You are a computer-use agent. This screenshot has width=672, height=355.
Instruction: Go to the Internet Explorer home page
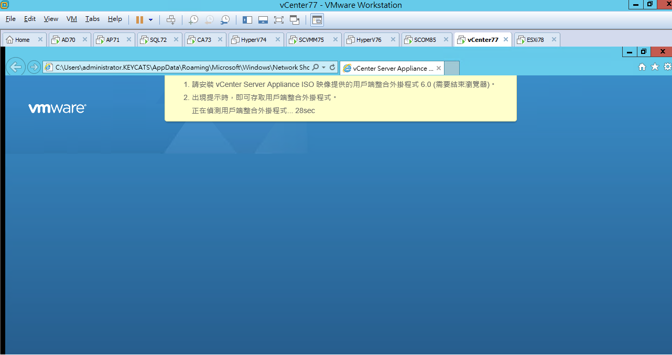tap(642, 66)
